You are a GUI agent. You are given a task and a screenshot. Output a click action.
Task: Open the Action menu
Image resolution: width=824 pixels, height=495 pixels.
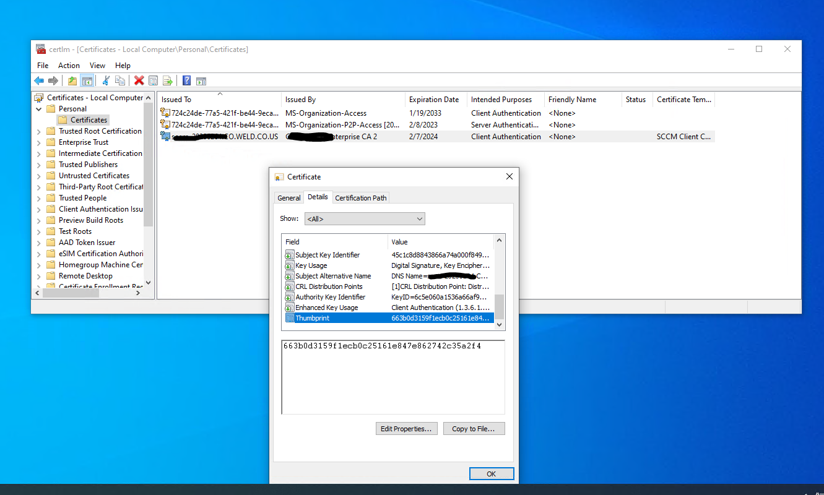[68, 65]
